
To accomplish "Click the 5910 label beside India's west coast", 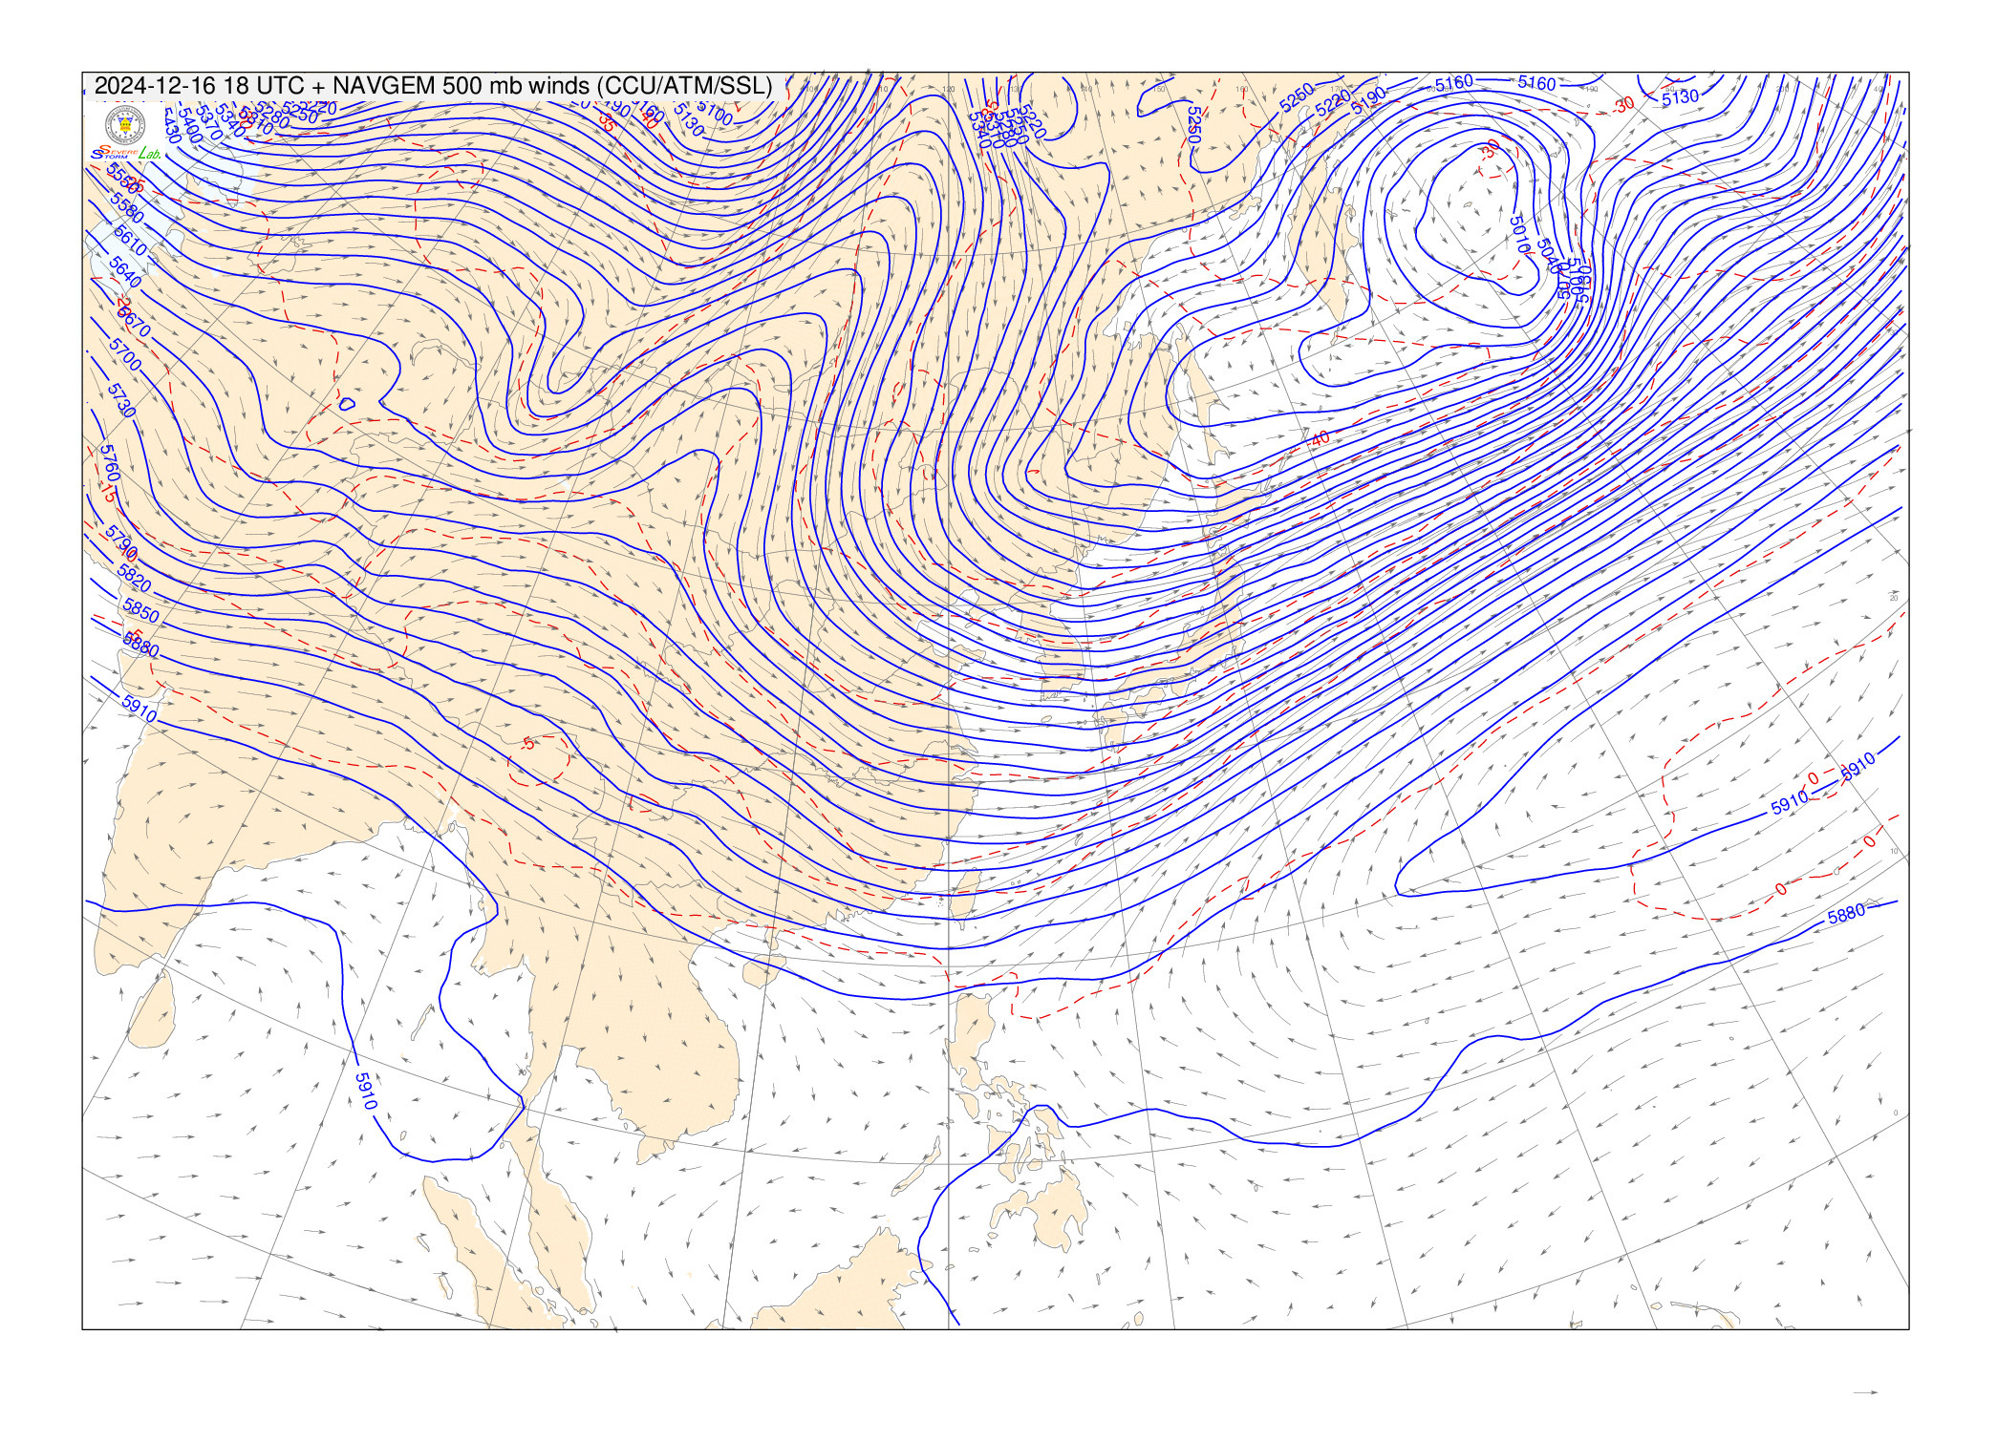I will pyautogui.click(x=140, y=710).
